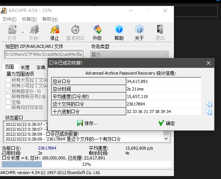Click the hex value 32 33 36 31 37 38 39 34

[x=149, y=112]
